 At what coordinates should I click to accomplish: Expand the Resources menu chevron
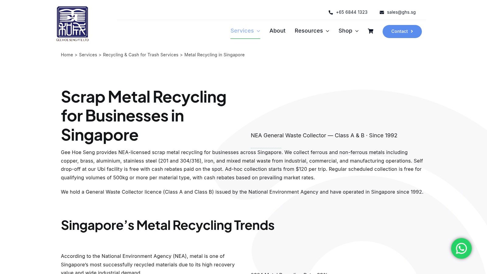pyautogui.click(x=328, y=31)
